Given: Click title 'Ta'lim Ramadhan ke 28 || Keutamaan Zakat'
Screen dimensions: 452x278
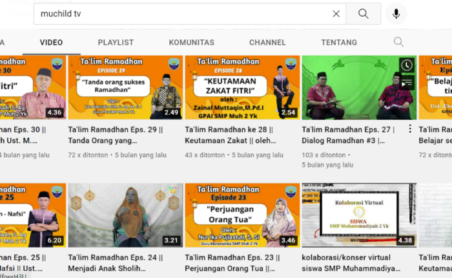Looking at the screenshot, I should click(231, 135).
